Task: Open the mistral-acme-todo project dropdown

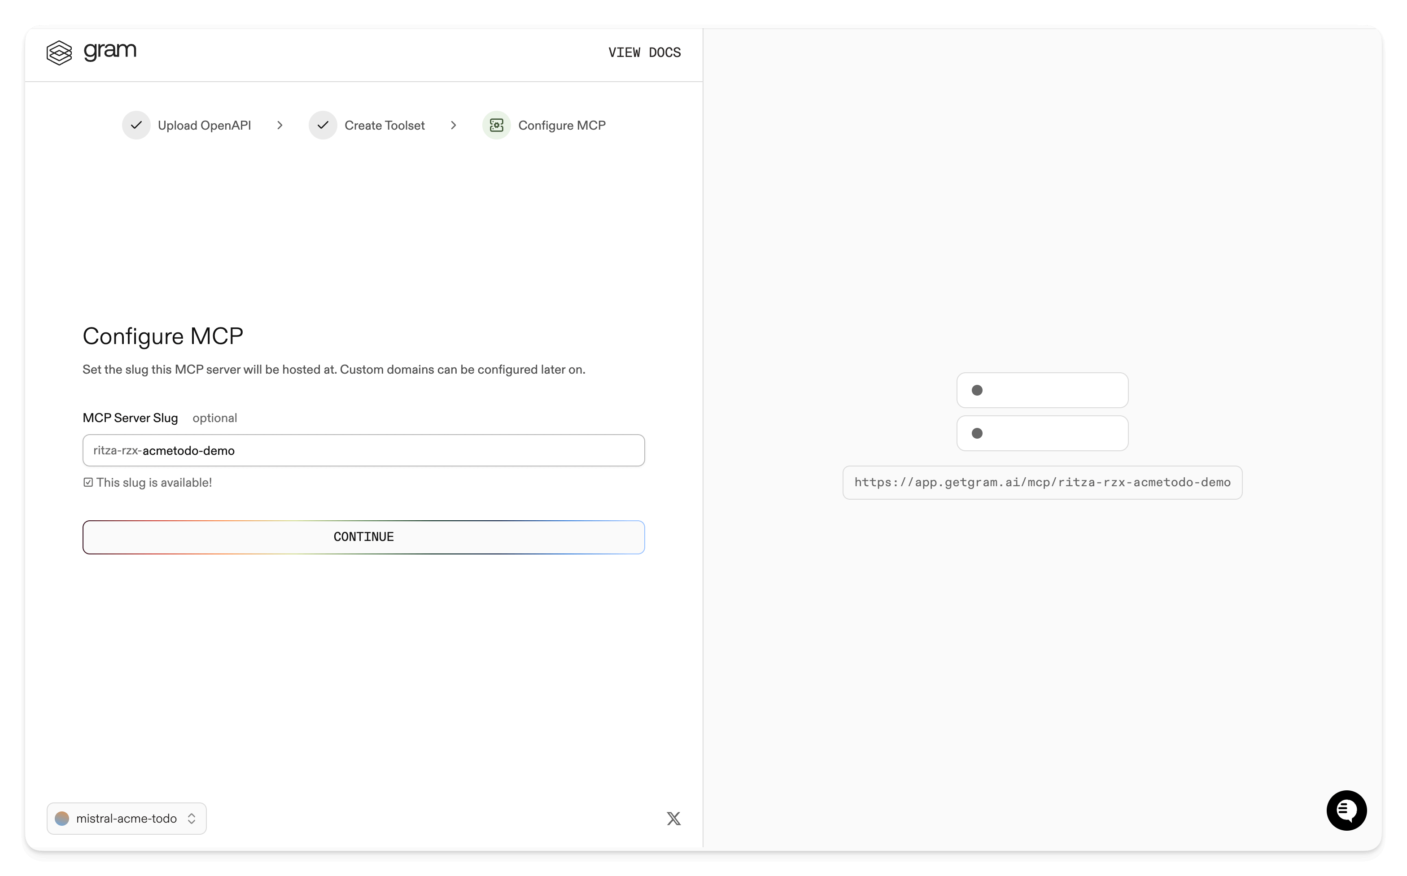Action: point(127,818)
